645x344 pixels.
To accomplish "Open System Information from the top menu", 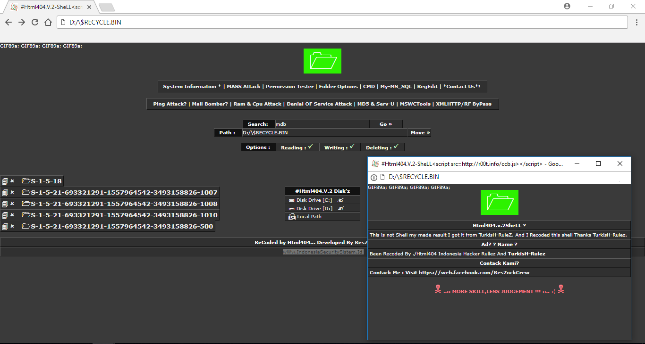I will point(192,87).
